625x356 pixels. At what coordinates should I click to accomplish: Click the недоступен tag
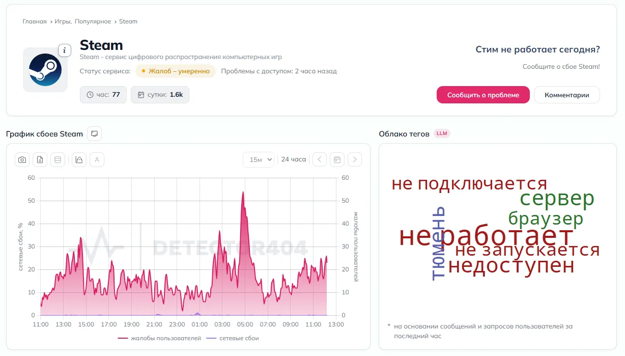(511, 266)
